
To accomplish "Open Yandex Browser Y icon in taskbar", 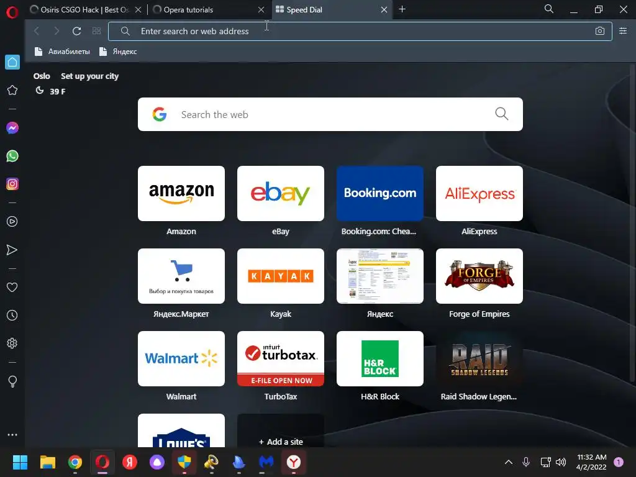I will pyautogui.click(x=294, y=462).
